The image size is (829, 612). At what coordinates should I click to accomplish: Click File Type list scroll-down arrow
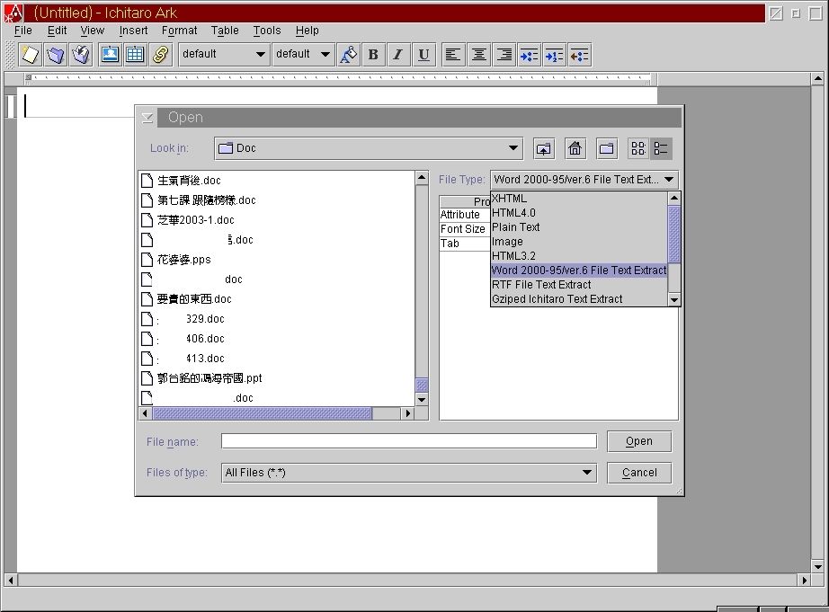point(674,299)
